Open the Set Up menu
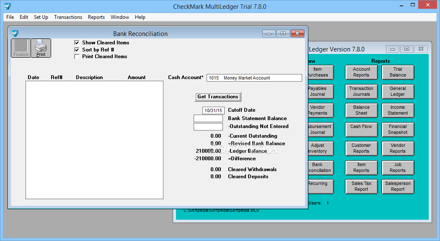 coord(41,17)
